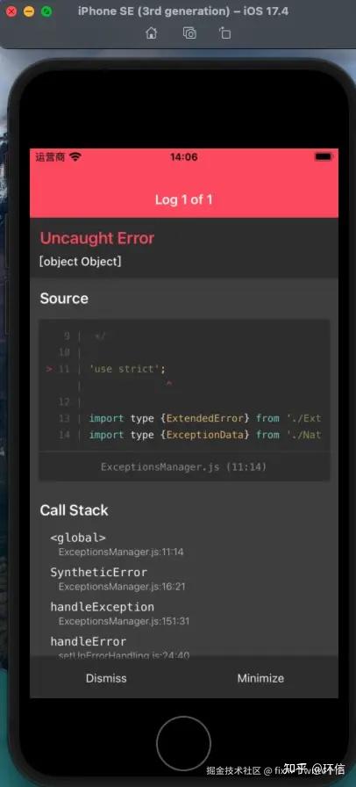Tap the [object Object] error message
This screenshot has height=787, width=356.
point(80,262)
